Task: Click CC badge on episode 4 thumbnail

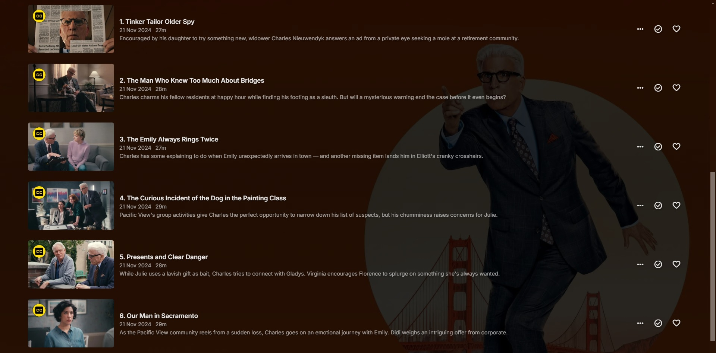Action: [39, 193]
